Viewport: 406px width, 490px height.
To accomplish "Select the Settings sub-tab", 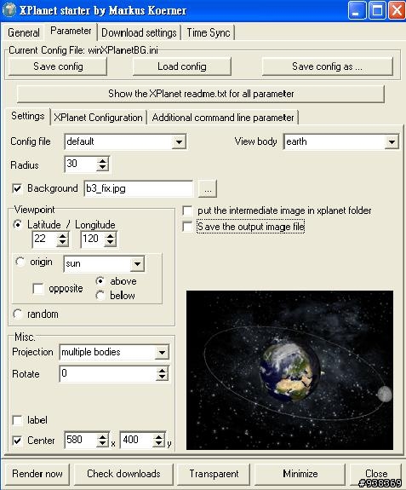I will [x=28, y=116].
